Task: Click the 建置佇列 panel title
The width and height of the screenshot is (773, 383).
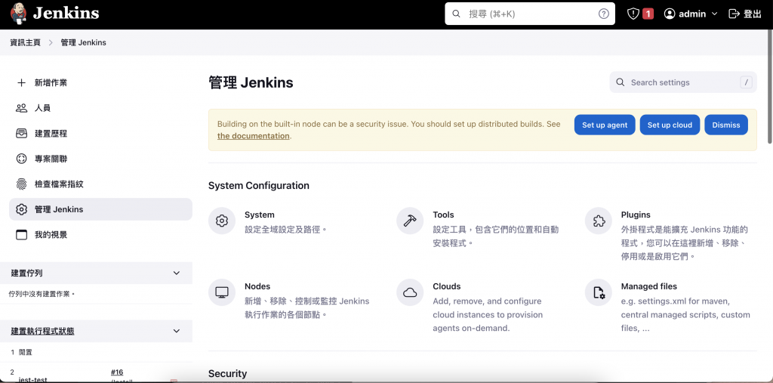Action: [x=26, y=273]
